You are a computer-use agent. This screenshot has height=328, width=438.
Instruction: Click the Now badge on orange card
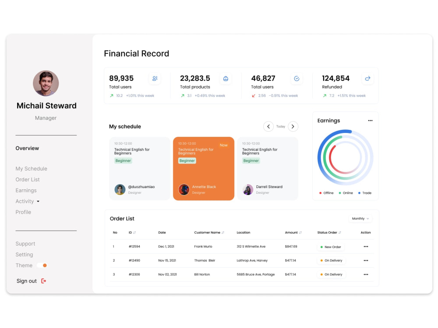tap(223, 145)
